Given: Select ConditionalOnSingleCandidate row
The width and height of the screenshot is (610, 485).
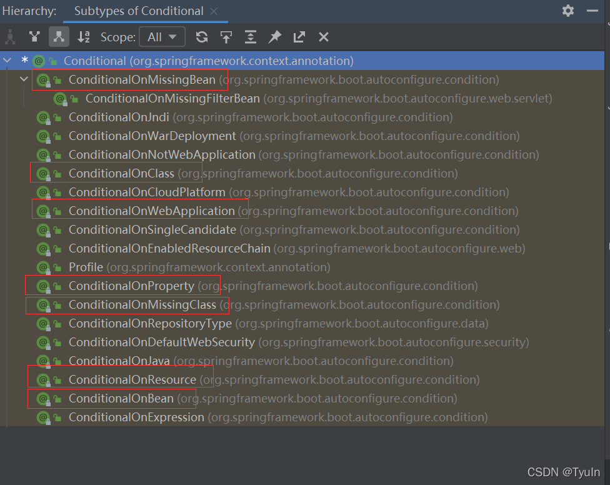Looking at the screenshot, I should 302,229.
